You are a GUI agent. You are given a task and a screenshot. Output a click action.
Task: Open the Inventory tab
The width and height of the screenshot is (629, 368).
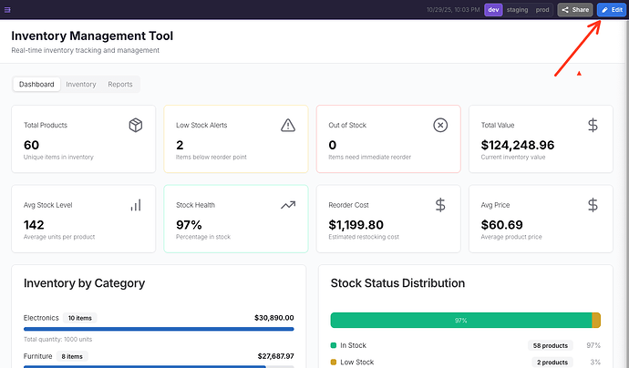pyautogui.click(x=81, y=85)
